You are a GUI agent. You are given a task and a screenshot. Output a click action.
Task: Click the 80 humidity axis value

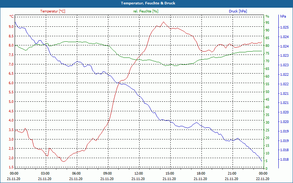tap(267, 45)
